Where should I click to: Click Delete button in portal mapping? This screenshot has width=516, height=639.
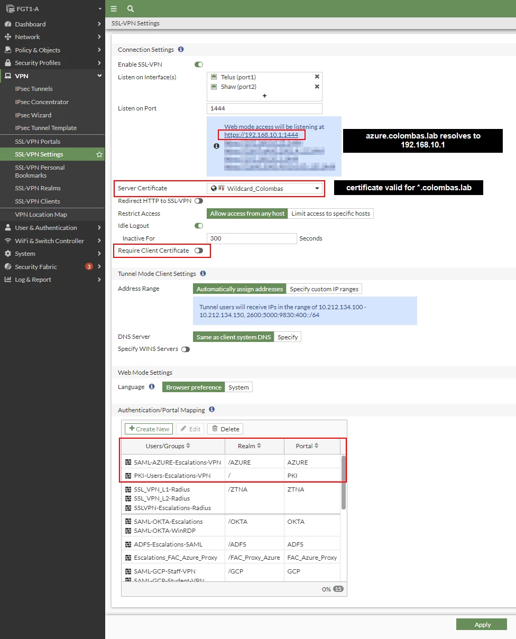pos(225,429)
